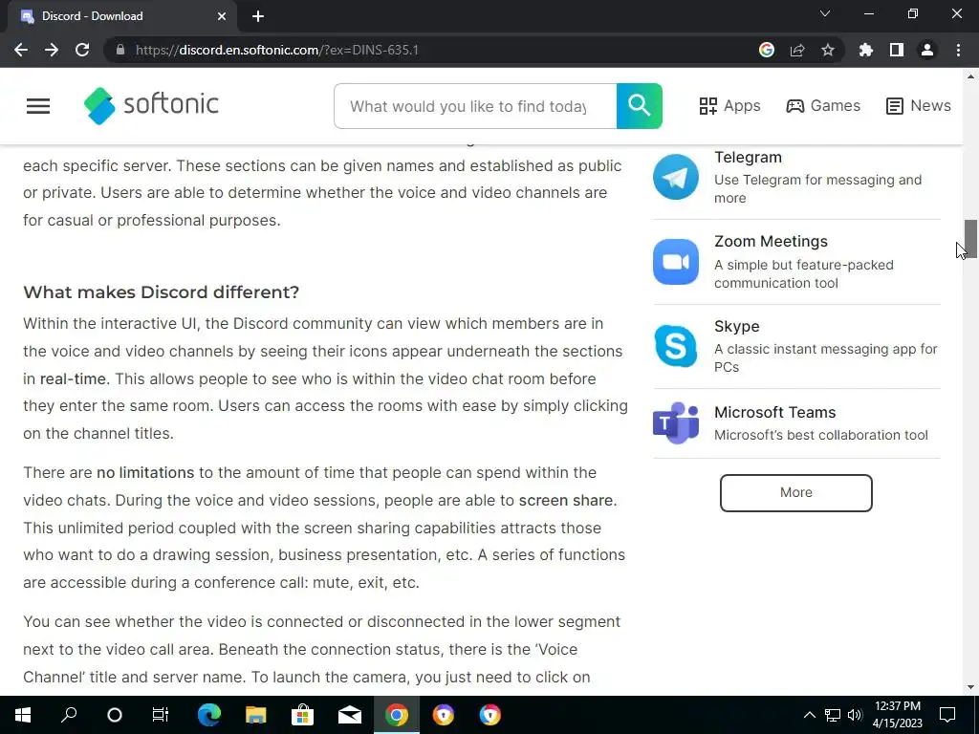Screen dimensions: 979x734
Task: Open the Games section
Action: (x=823, y=106)
